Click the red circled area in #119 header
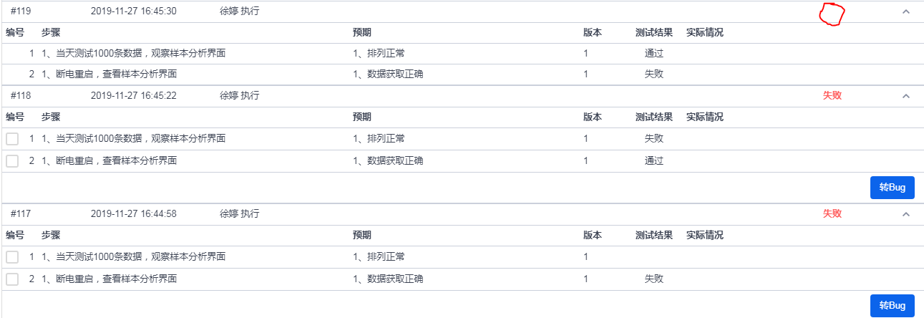Image resolution: width=924 pixels, height=318 pixels. coord(832,14)
